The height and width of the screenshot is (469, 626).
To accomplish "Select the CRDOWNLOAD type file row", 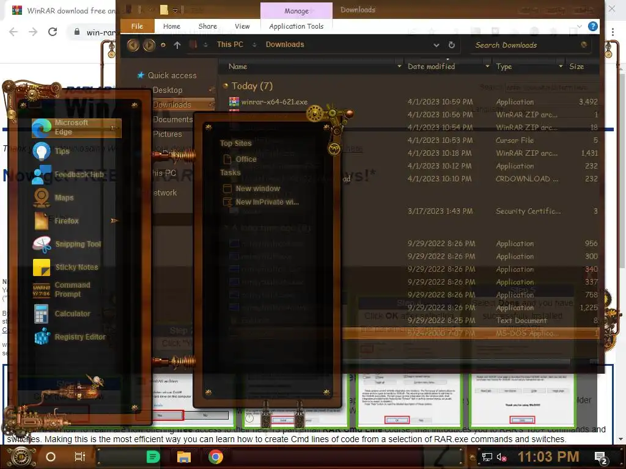I will coord(471,179).
